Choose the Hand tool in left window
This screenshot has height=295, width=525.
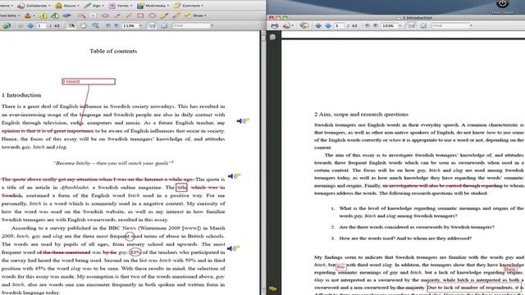click(x=84, y=25)
